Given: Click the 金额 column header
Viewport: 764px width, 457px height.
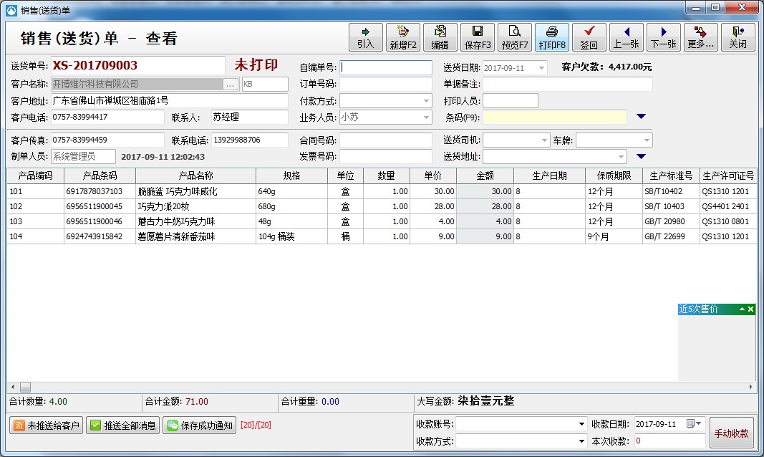Looking at the screenshot, I should tap(485, 176).
